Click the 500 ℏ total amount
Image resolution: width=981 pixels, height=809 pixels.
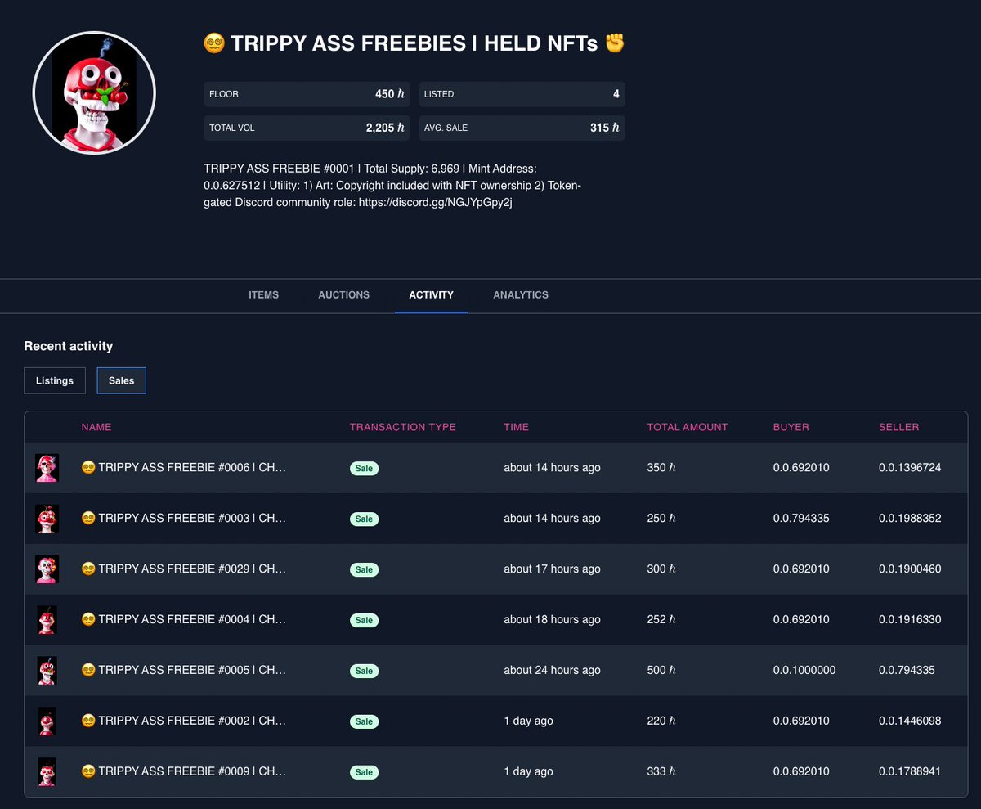(661, 671)
